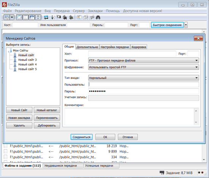Click queue status icon in status bar
The height and width of the screenshot is (178, 209).
162,173
